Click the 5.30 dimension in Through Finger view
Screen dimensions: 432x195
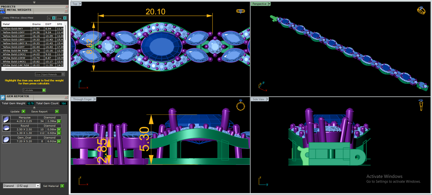(144, 139)
